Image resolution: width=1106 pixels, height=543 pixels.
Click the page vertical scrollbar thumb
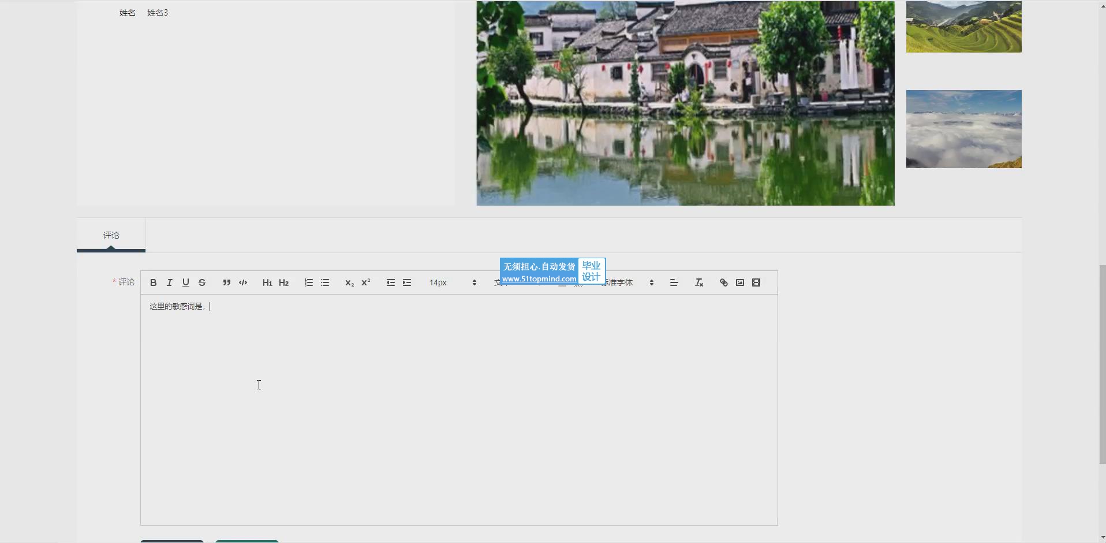click(1102, 364)
